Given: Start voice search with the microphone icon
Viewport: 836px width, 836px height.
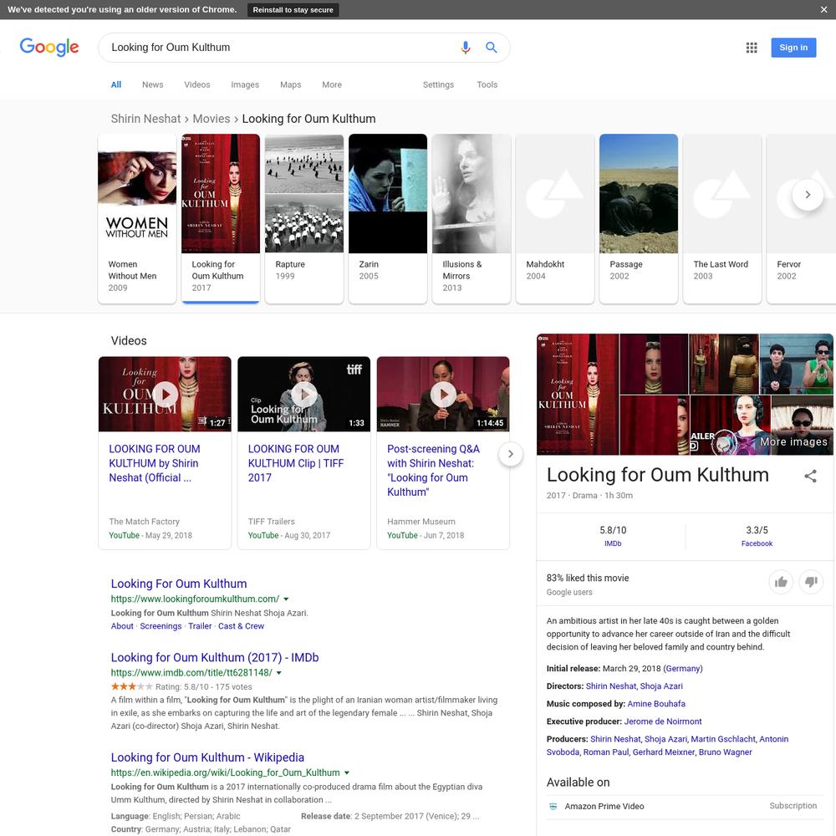Looking at the screenshot, I should pos(466,48).
